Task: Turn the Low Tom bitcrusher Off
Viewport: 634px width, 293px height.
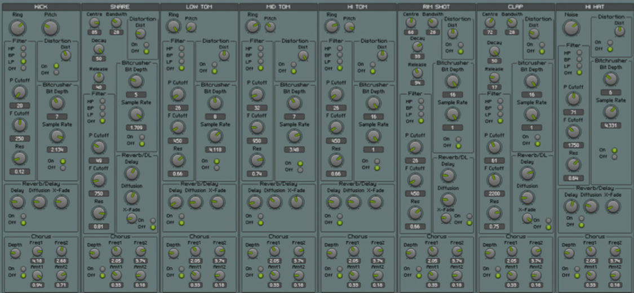Action: (217, 168)
